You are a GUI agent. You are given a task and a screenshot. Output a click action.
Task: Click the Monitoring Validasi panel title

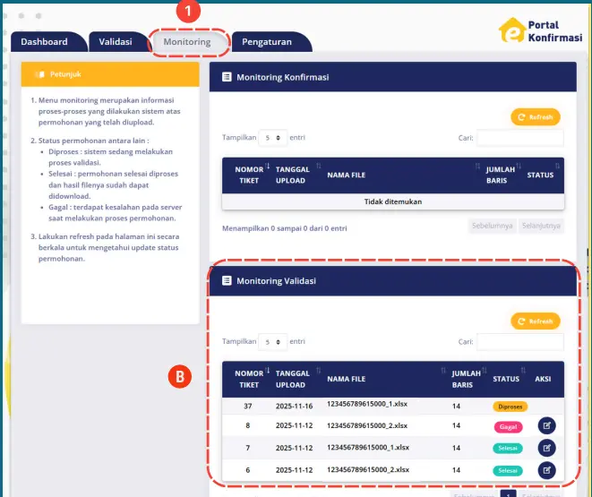tap(277, 281)
